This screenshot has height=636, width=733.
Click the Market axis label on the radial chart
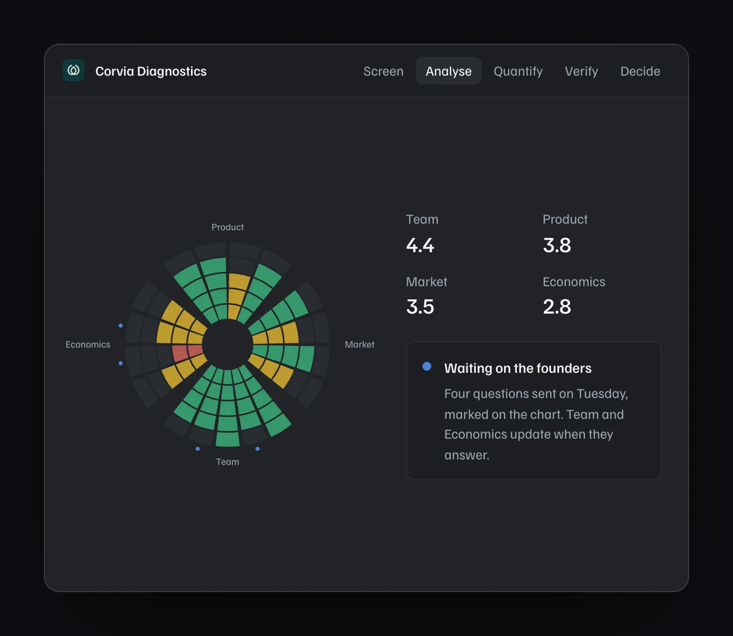(x=359, y=344)
